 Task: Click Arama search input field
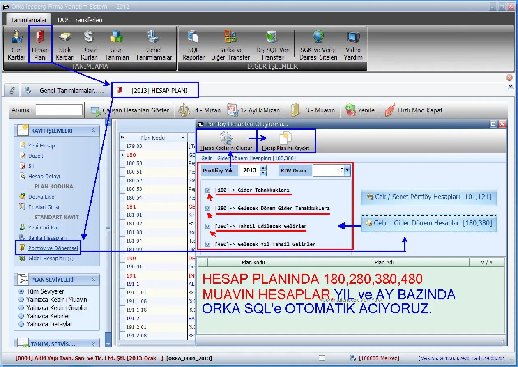coord(59,110)
